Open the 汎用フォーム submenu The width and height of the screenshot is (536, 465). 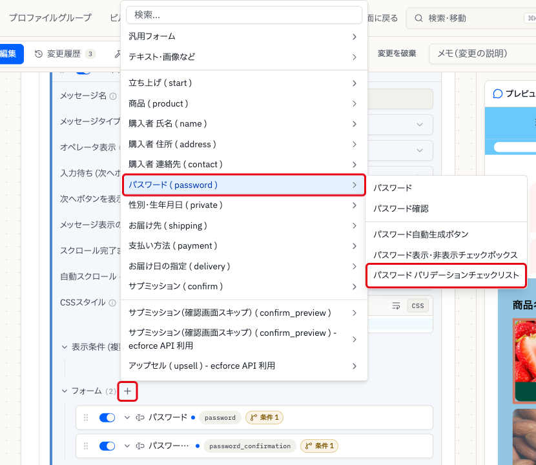243,37
